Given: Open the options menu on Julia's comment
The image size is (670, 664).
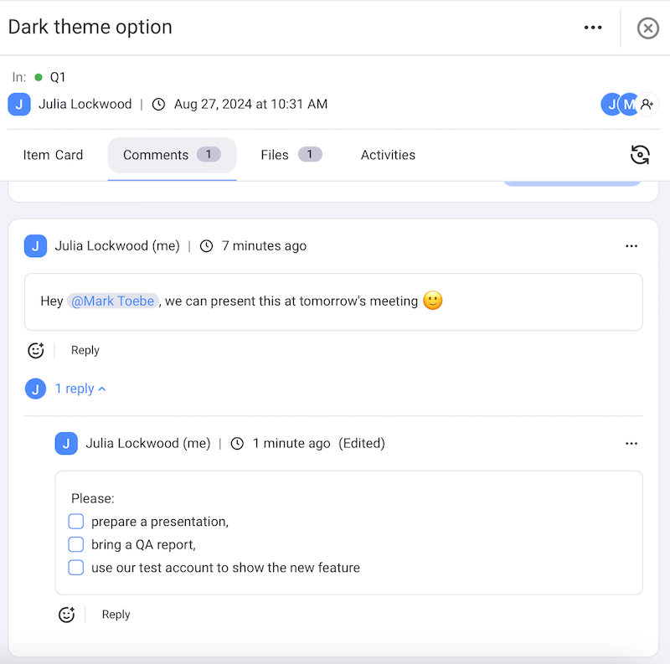Looking at the screenshot, I should [631, 245].
